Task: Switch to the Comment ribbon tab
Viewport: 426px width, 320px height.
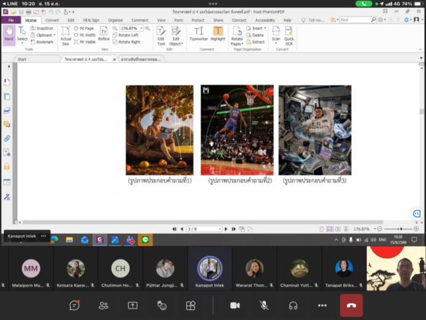Action: (140, 20)
